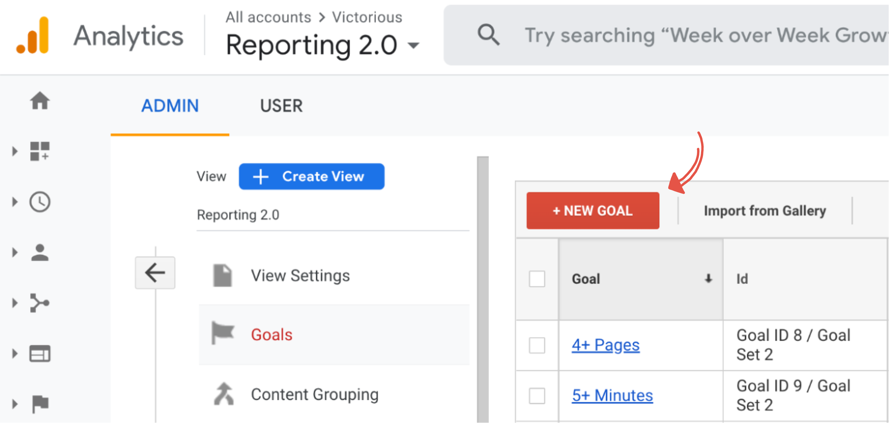The height and width of the screenshot is (423, 889).
Task: Select the clock icon in the sidebar
Action: click(x=40, y=202)
